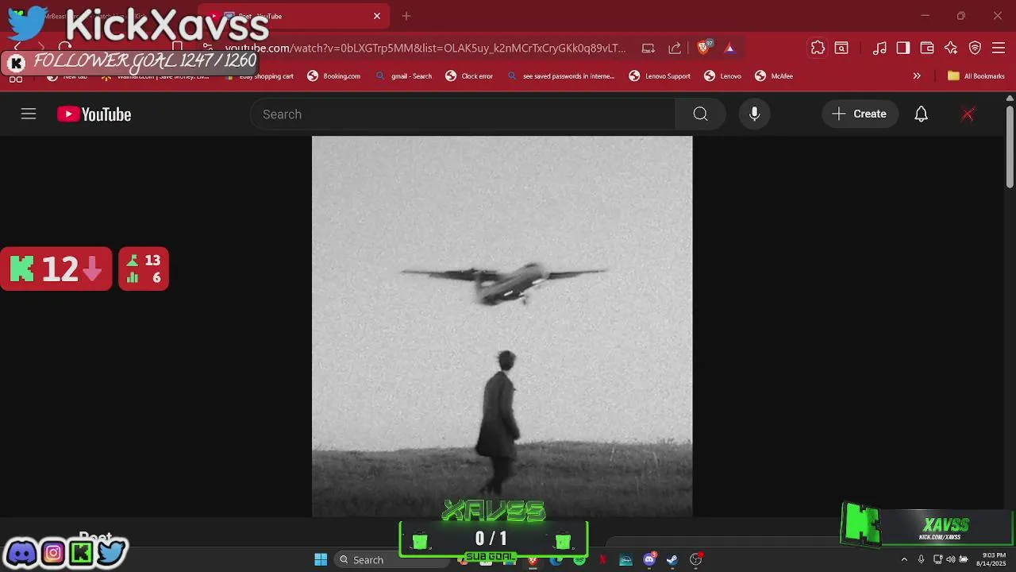
Task: Go to the YouTube home logo
Action: pyautogui.click(x=94, y=114)
